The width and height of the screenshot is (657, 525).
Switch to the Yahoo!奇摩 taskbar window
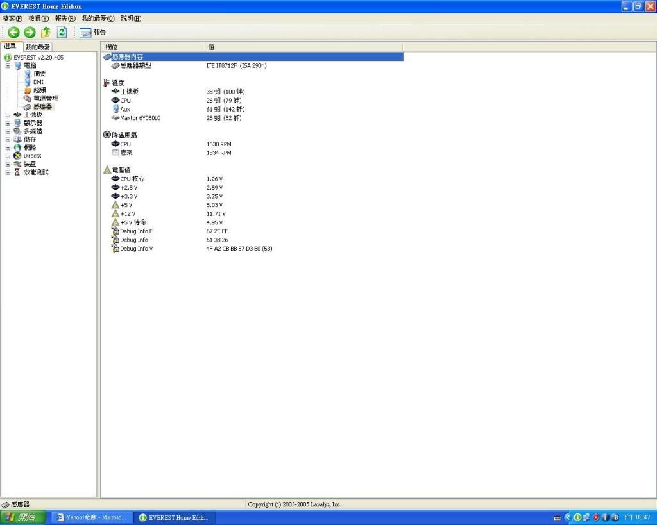tap(92, 517)
